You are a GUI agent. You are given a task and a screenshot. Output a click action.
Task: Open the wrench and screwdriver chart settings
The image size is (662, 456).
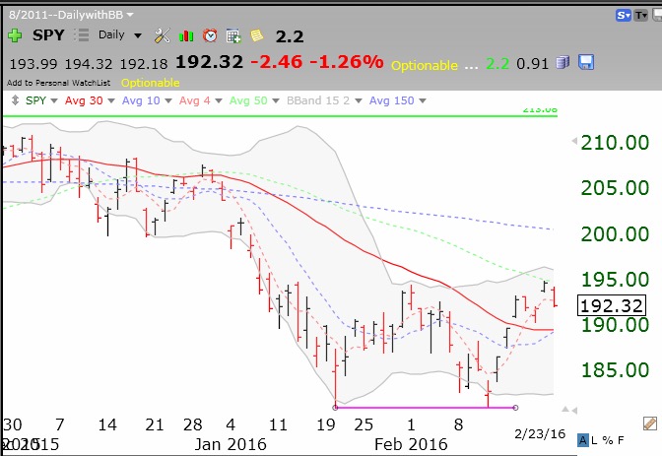pyautogui.click(x=163, y=35)
